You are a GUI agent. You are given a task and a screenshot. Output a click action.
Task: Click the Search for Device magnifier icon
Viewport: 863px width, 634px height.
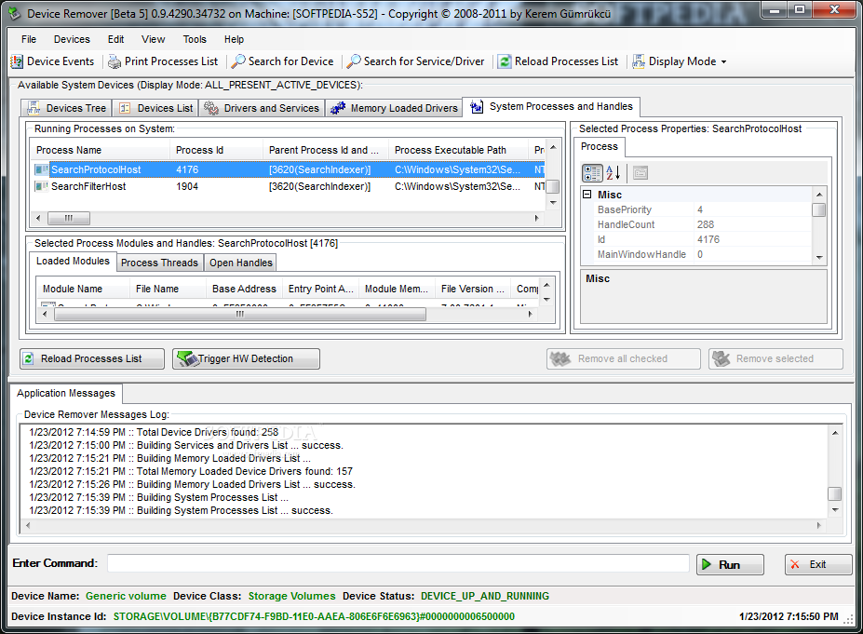tap(238, 61)
